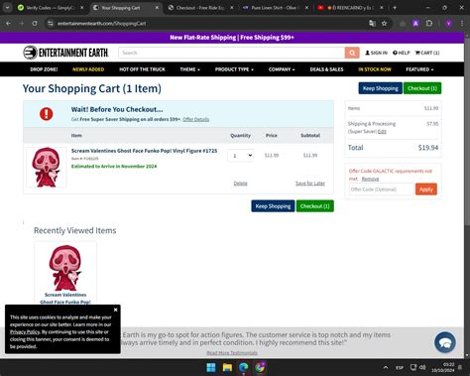Open the ESP language indicator

[x=400, y=367]
